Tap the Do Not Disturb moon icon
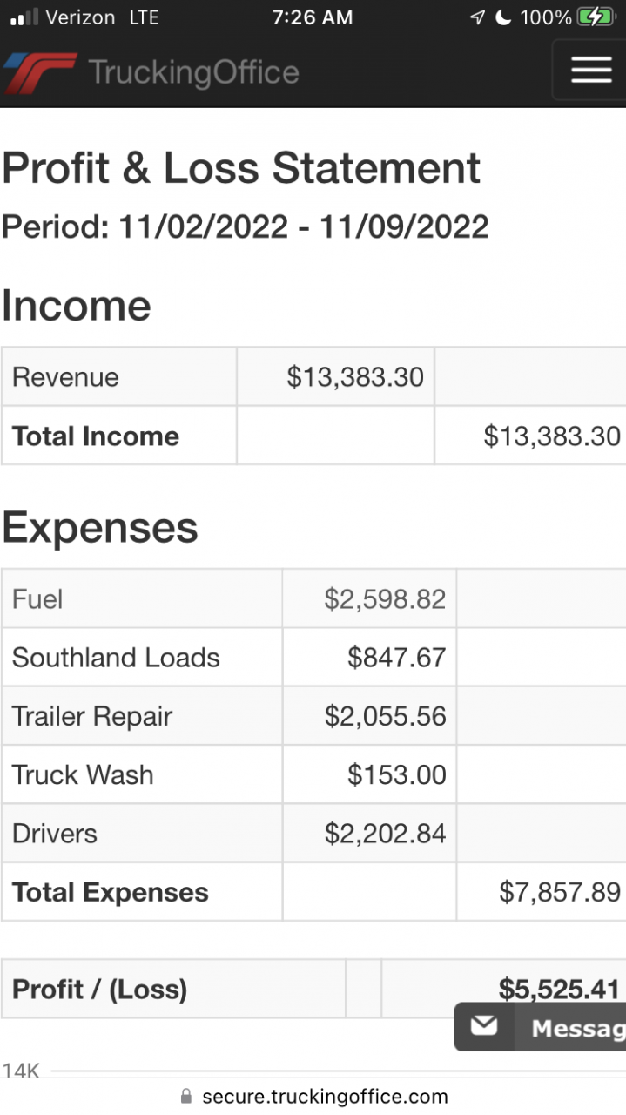 point(502,17)
